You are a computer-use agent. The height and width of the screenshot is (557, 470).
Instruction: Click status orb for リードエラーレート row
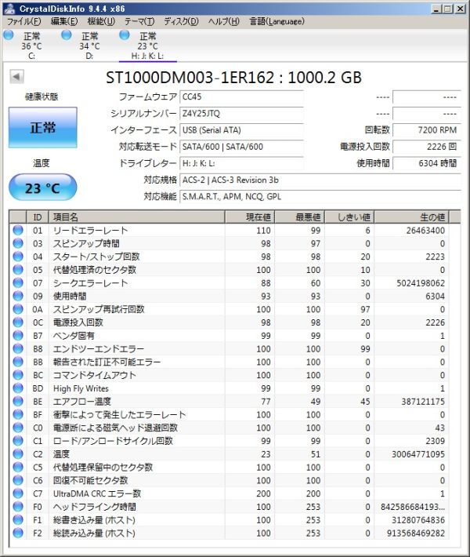[x=18, y=230]
